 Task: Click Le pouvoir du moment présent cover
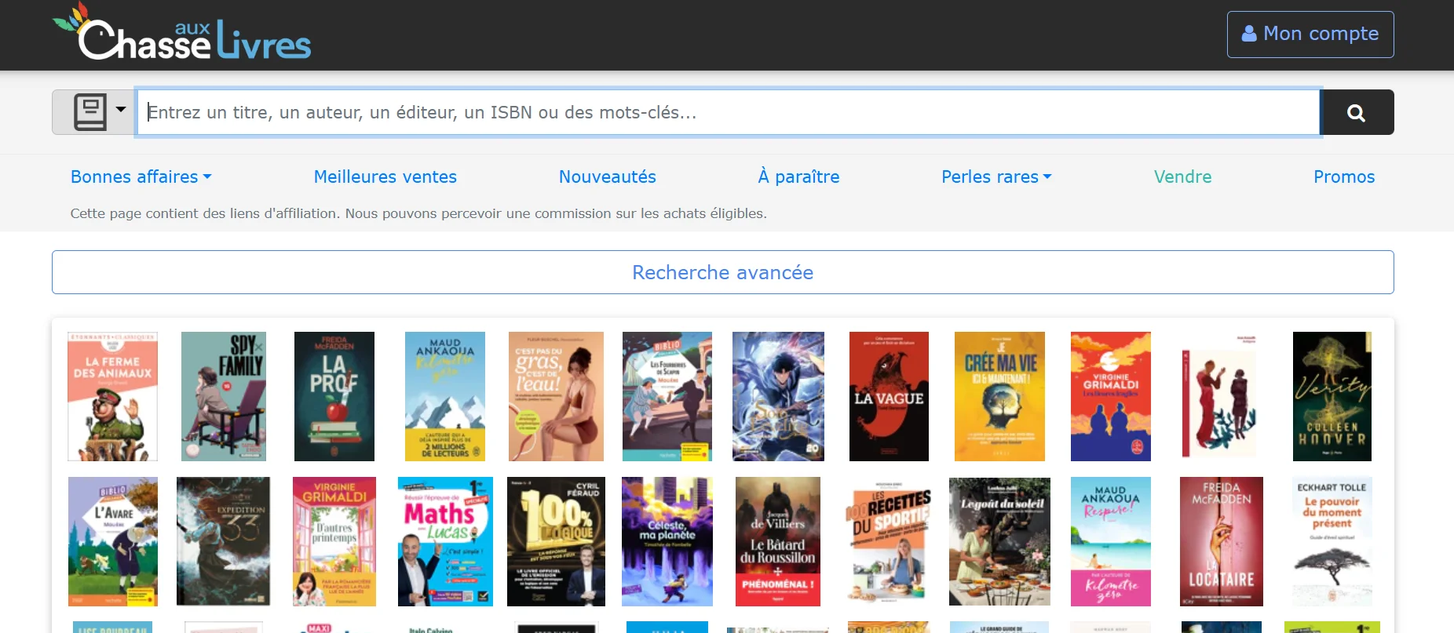tap(1332, 541)
